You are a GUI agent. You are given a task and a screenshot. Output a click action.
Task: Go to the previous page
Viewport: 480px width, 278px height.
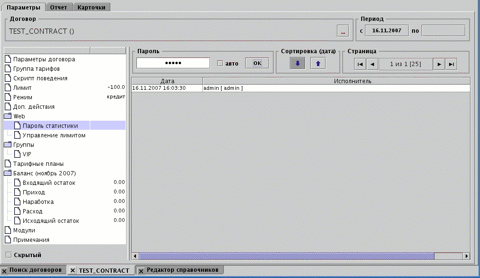tap(372, 64)
